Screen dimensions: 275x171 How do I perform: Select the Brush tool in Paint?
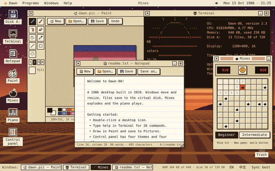click(40, 21)
